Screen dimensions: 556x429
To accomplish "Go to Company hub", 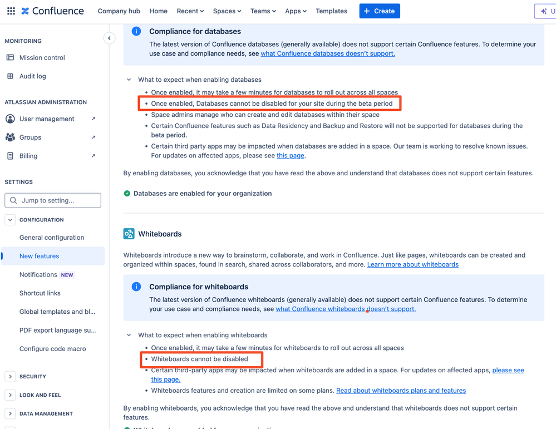I will pos(119,11).
